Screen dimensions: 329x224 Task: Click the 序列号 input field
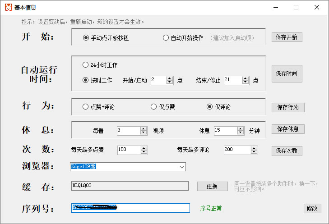coord(130,208)
